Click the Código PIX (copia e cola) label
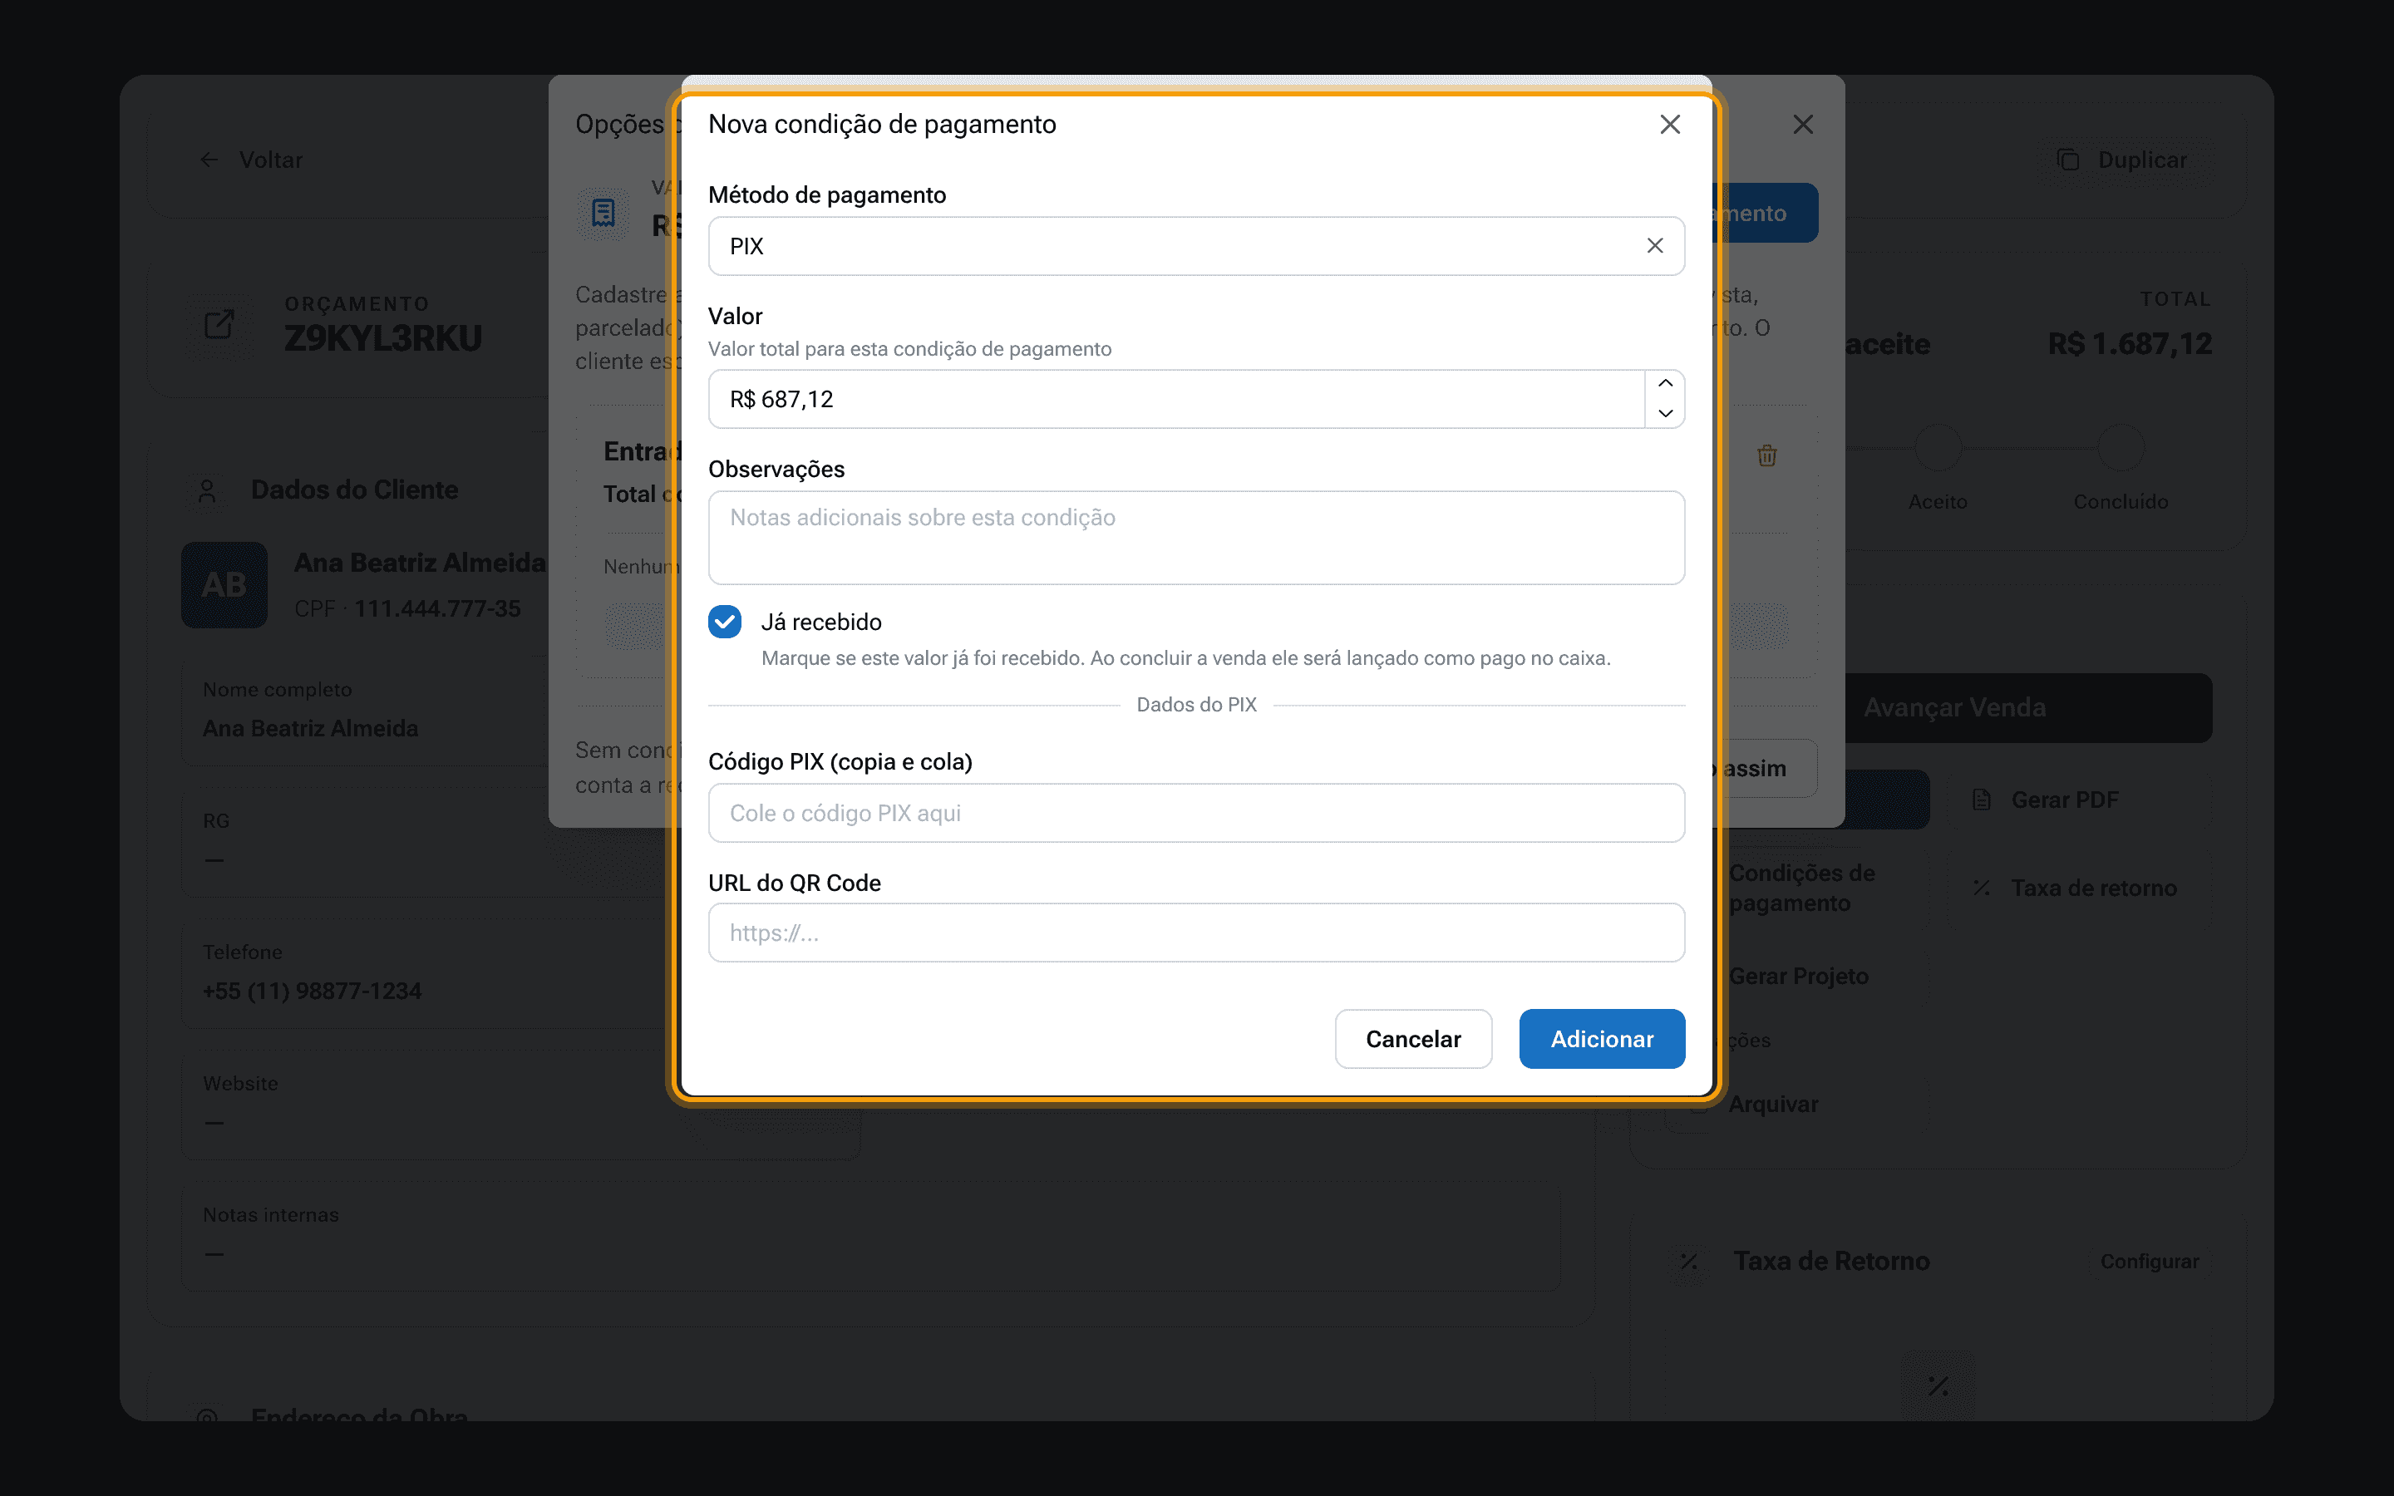The width and height of the screenshot is (2394, 1496). (x=840, y=762)
